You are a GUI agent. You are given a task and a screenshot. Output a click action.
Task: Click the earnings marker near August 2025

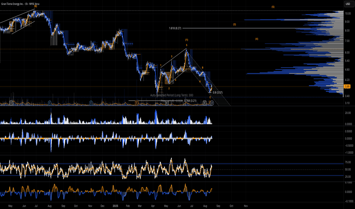(205, 103)
